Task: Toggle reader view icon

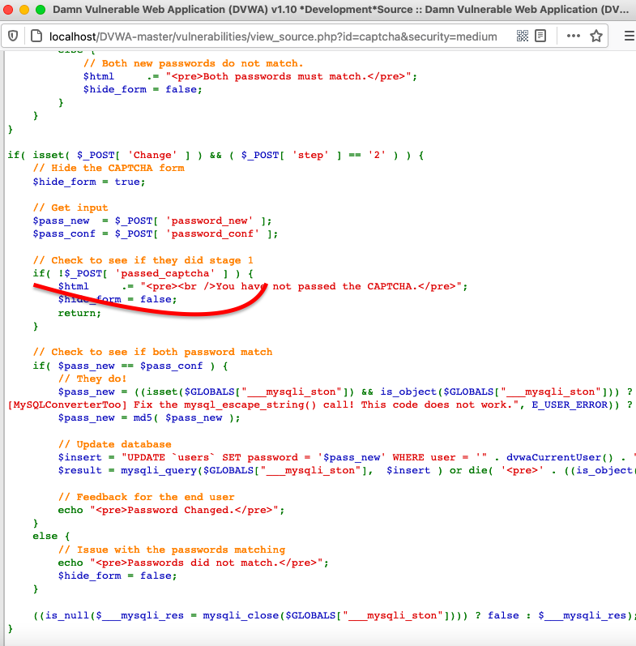Action: [540, 36]
